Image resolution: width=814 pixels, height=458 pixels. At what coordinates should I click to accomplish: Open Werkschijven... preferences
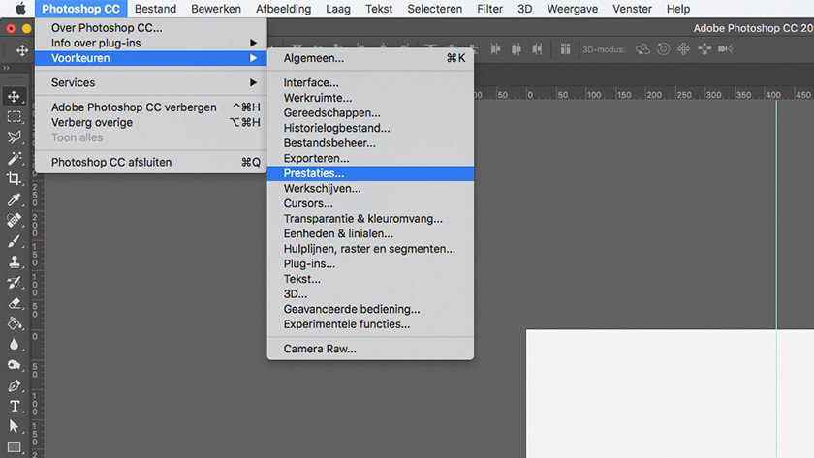(x=370, y=188)
